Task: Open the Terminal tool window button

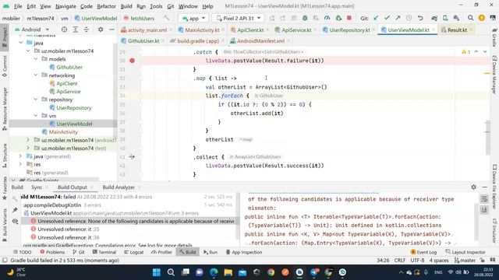Action: 104,252
